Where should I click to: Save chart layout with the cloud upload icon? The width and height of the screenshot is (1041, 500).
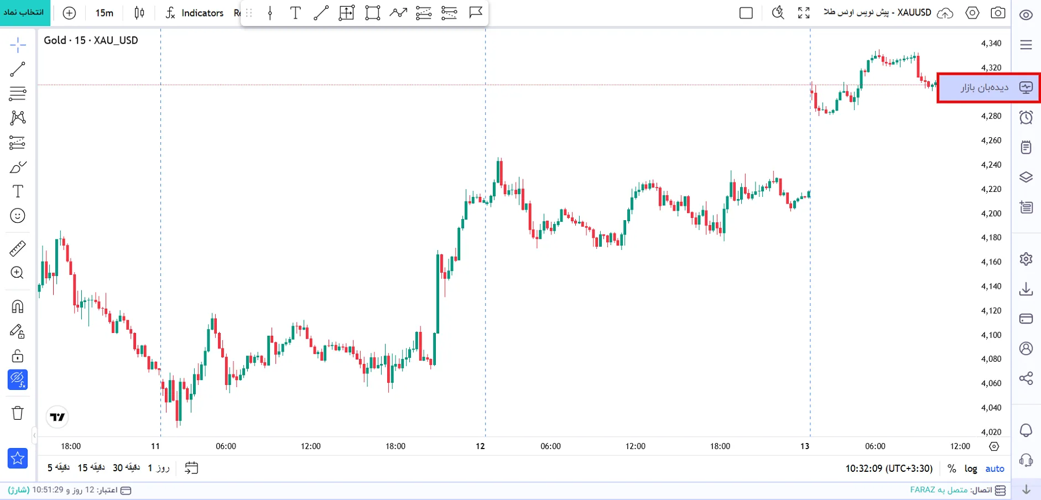[x=945, y=13]
